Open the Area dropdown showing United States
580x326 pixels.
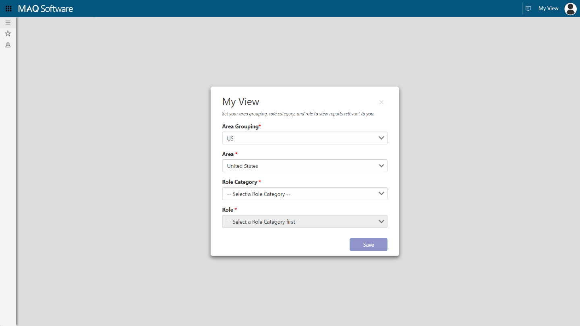click(x=305, y=166)
